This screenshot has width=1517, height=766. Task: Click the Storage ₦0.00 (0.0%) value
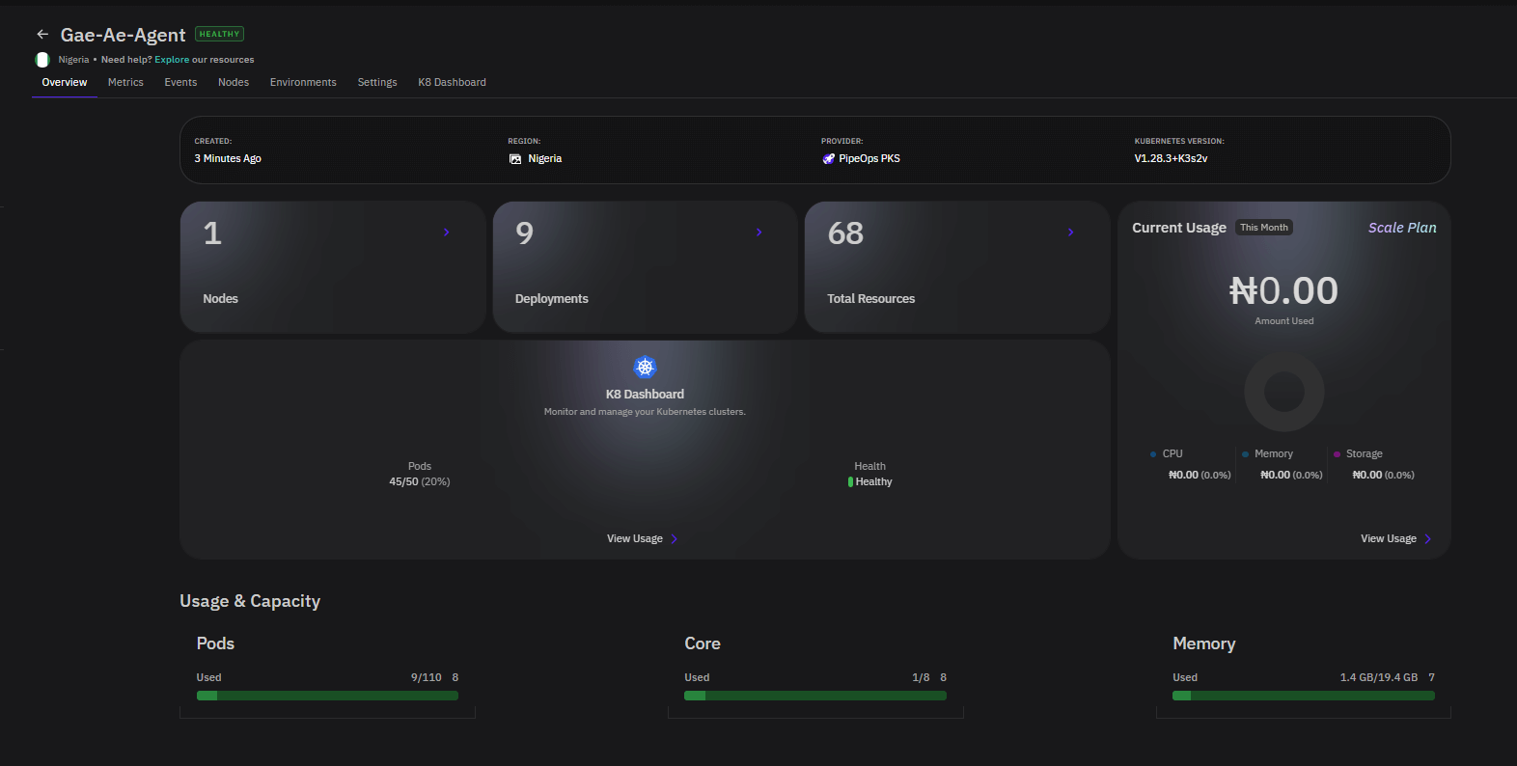1383,476
